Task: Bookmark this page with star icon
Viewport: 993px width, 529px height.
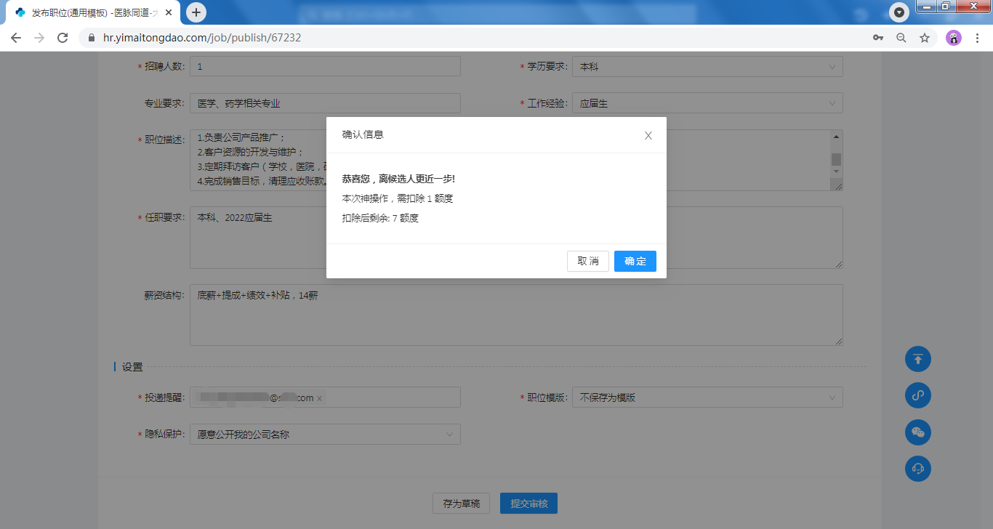Action: pyautogui.click(x=925, y=38)
